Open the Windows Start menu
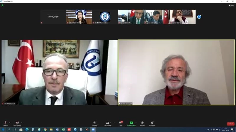 pyautogui.click(x=3, y=129)
